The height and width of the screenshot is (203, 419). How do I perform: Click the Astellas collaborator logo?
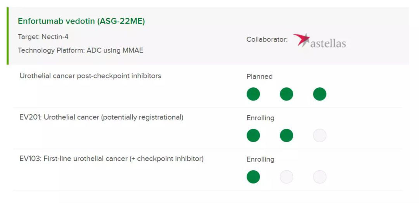(319, 41)
